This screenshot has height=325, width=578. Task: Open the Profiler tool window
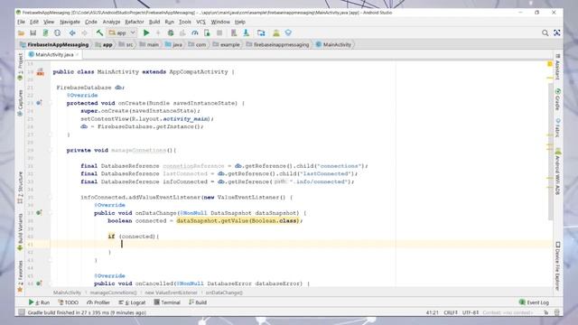(x=98, y=302)
